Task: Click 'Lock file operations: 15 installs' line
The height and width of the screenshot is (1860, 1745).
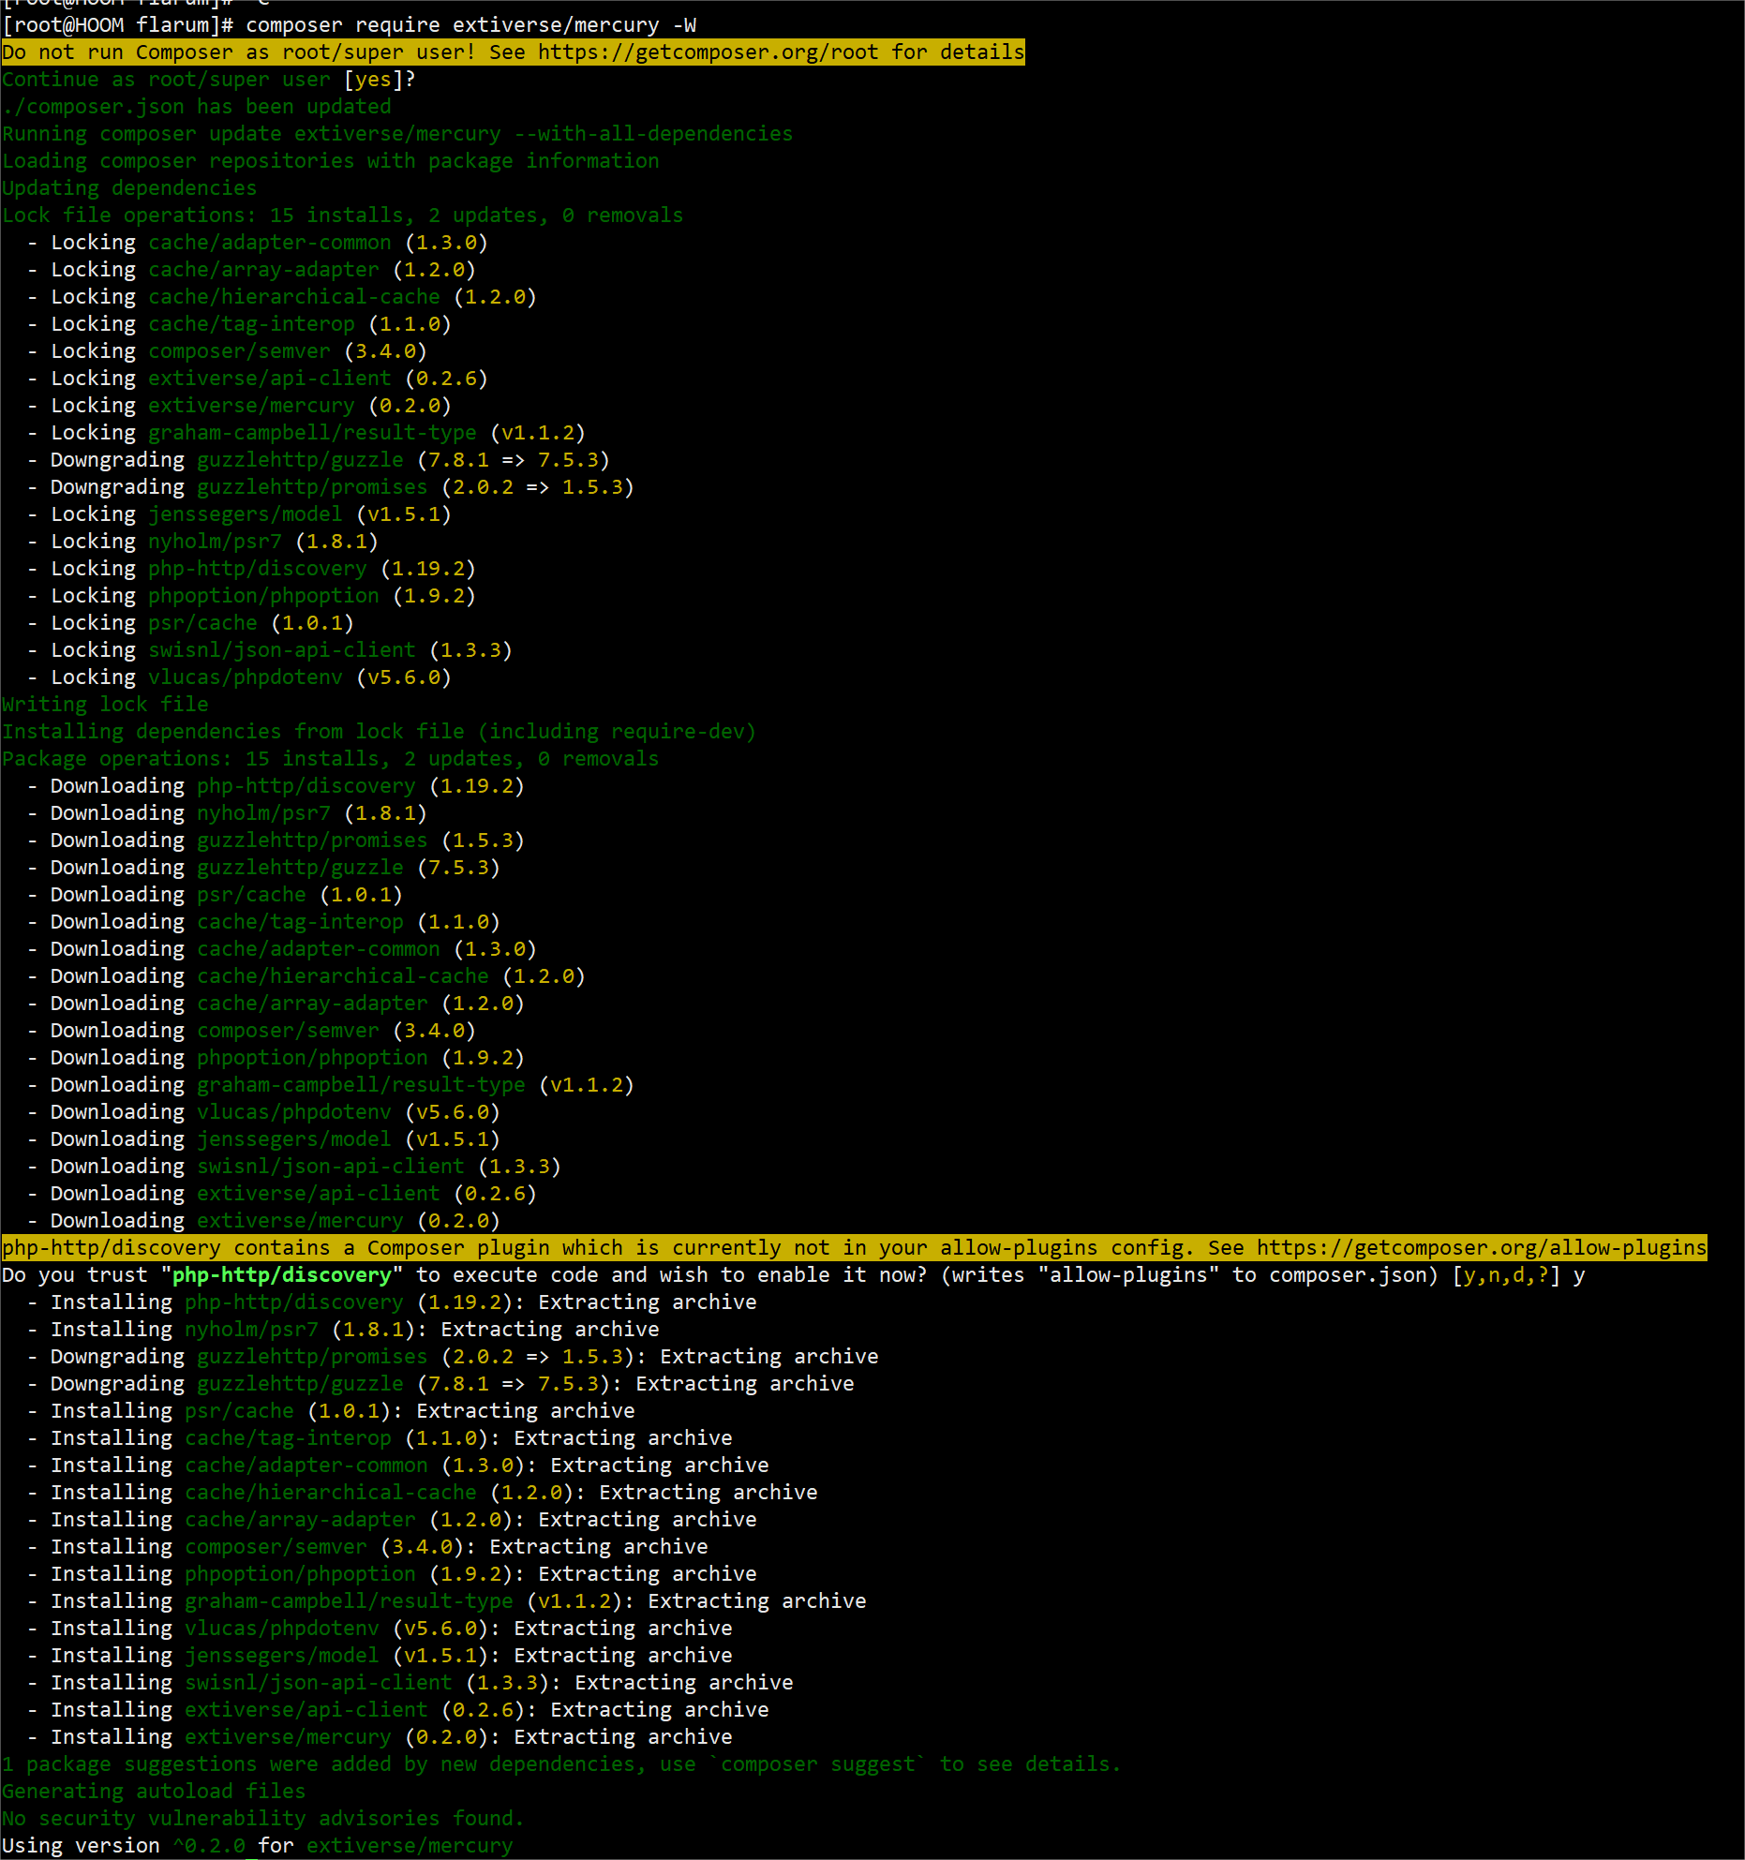Action: pos(343,216)
